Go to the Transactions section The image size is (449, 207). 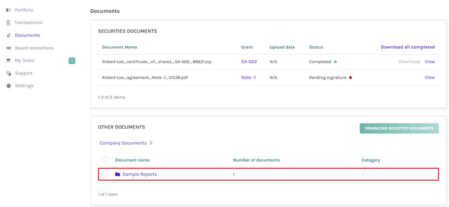pos(28,22)
